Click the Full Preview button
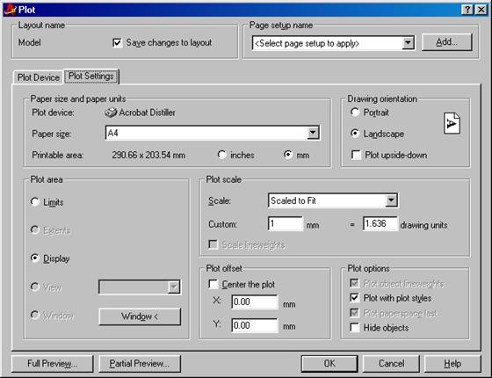Viewport: 492px width, 378px height. coord(53,364)
